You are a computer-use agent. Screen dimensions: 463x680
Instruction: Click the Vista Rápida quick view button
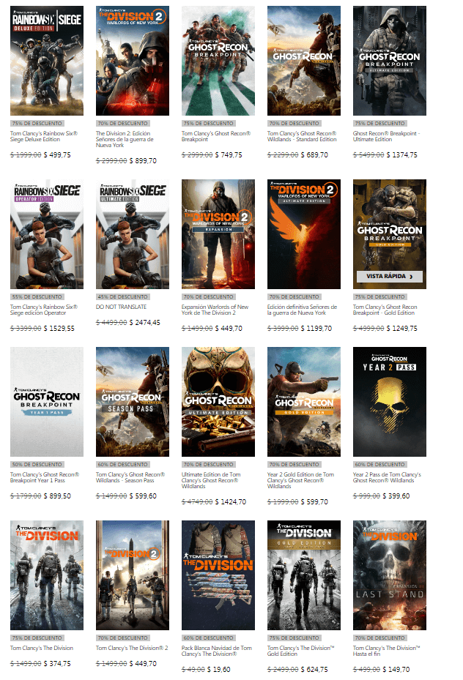click(x=389, y=277)
